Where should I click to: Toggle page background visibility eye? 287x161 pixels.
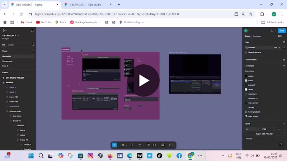click(x=284, y=48)
